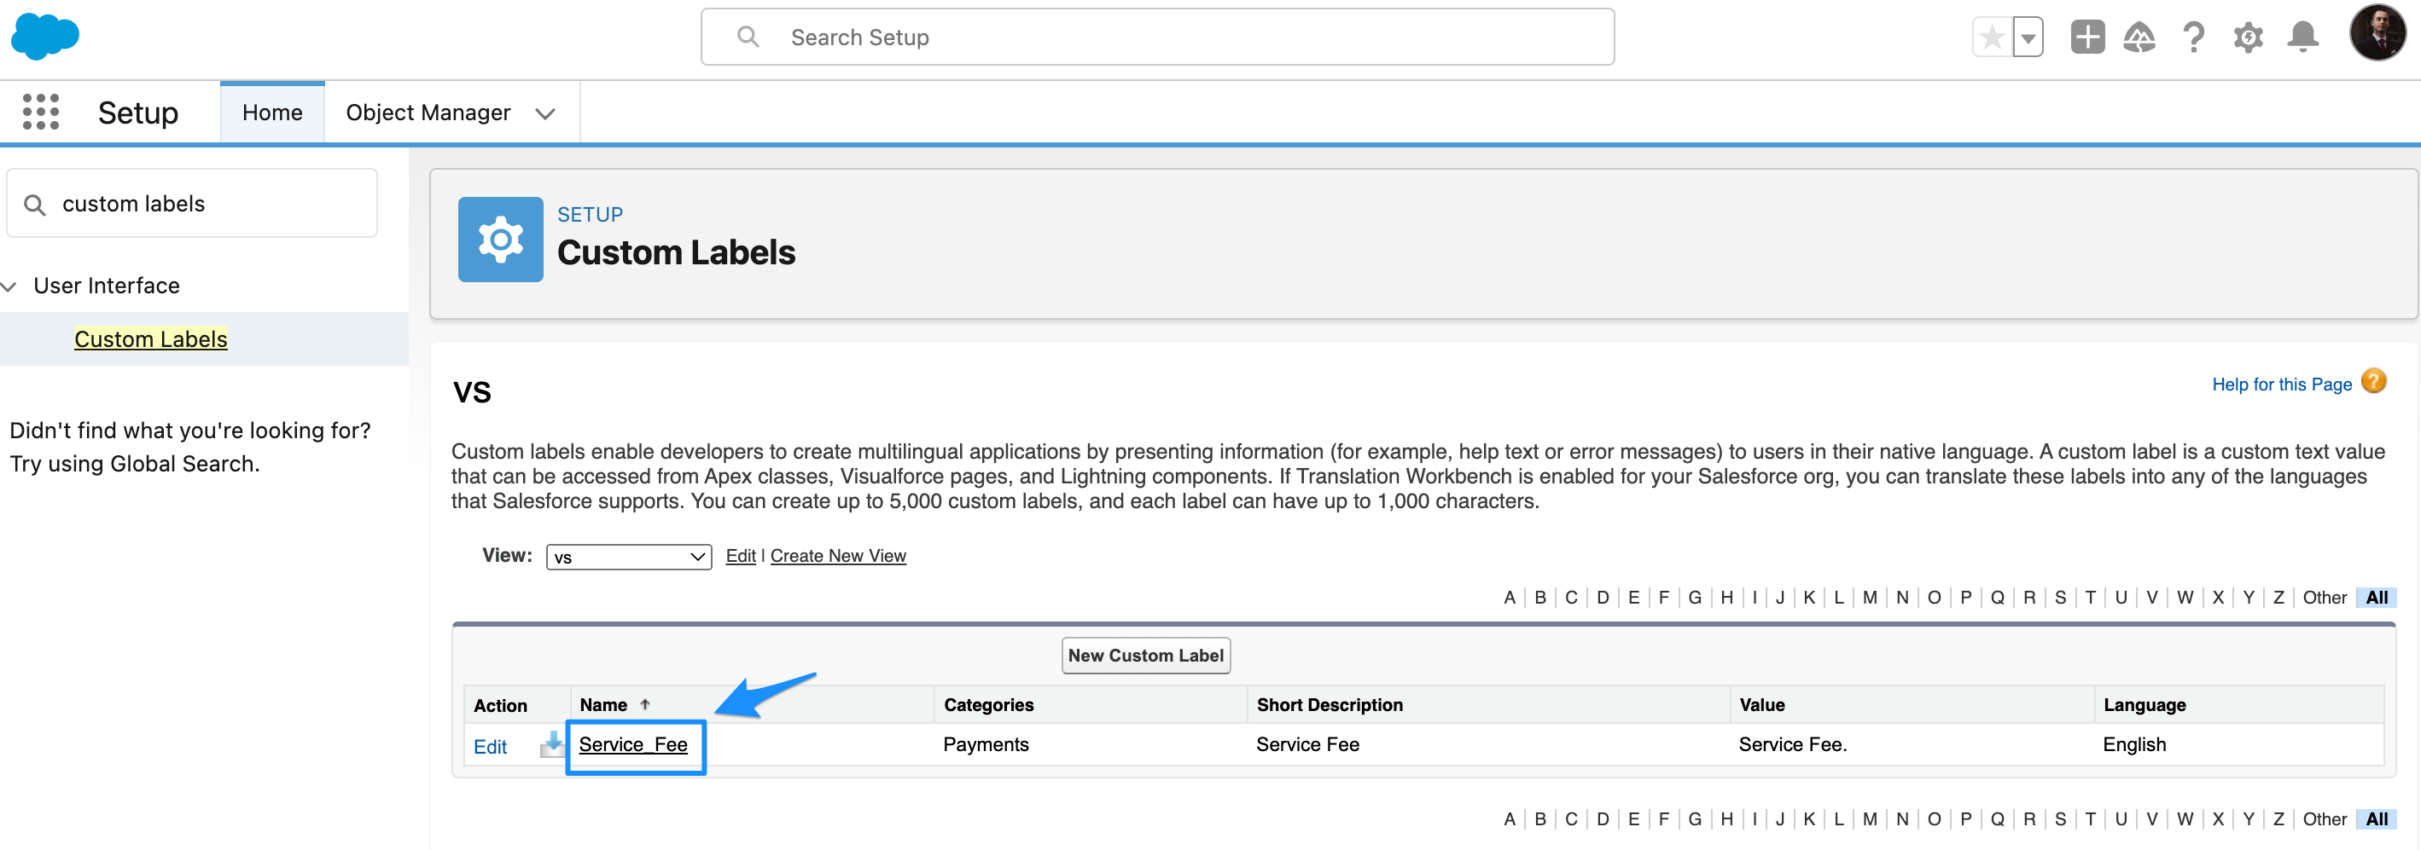Expand the Object Manager chevron

[545, 113]
